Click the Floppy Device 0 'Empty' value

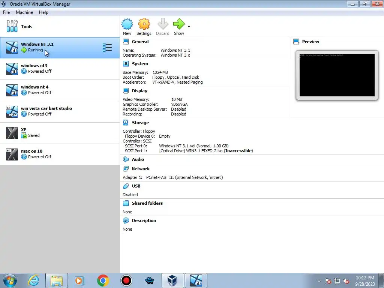[165, 136]
